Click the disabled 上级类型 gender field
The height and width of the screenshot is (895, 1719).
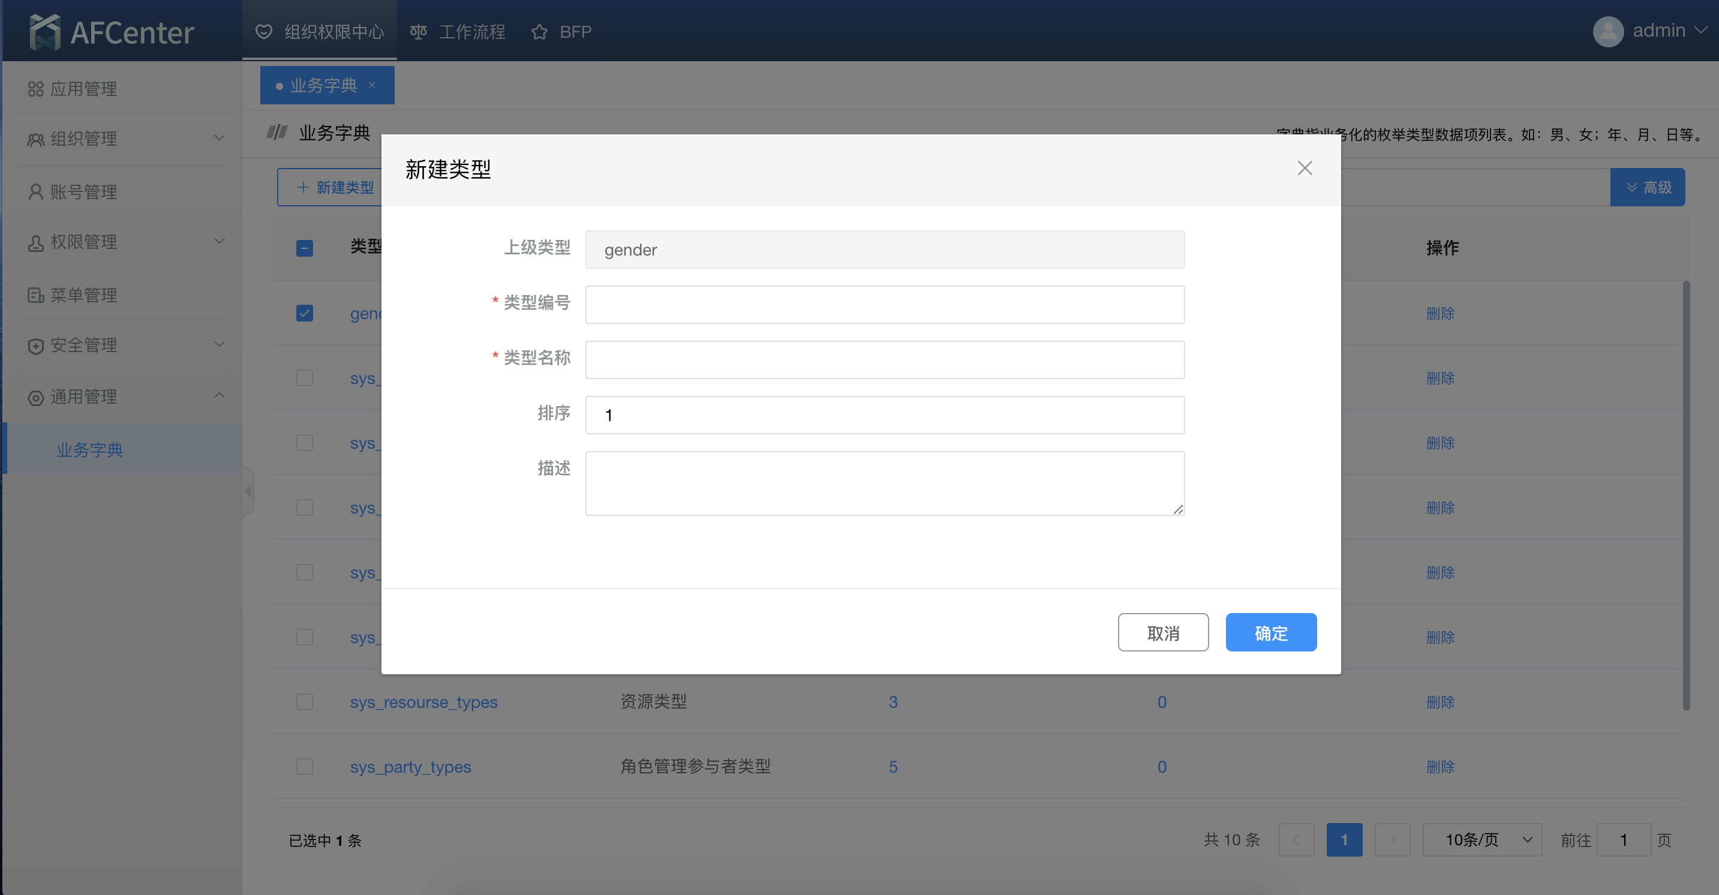[x=885, y=250]
